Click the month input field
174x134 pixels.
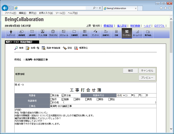click(136, 95)
